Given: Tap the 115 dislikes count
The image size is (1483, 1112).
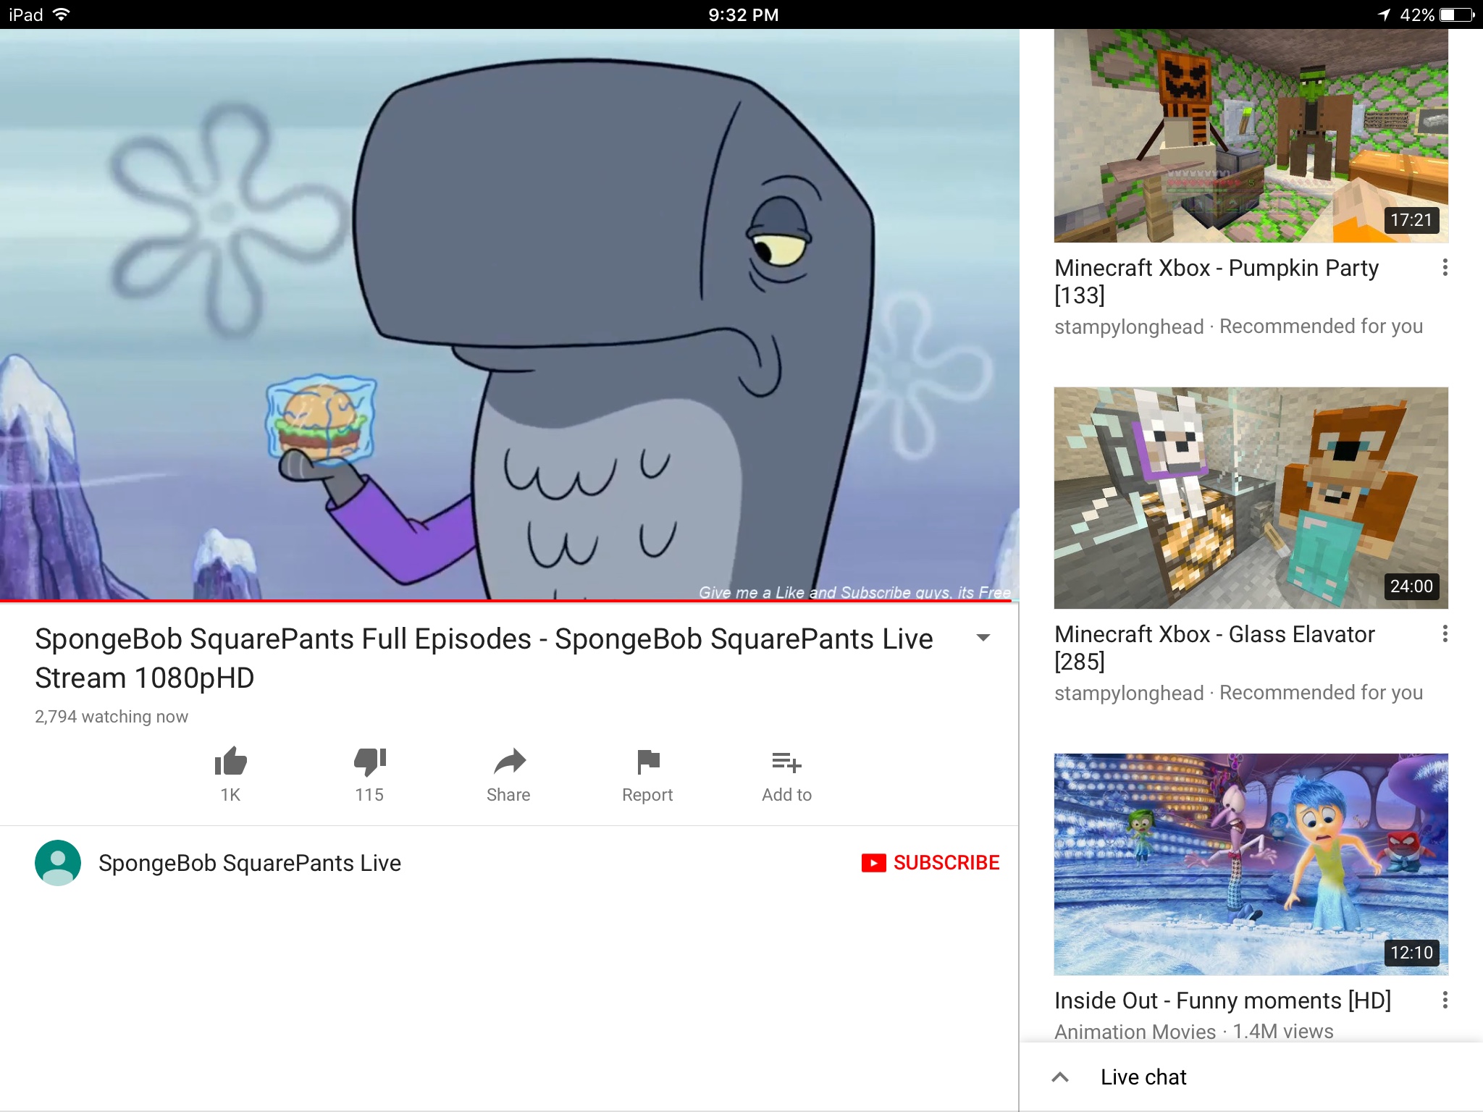Looking at the screenshot, I should point(369,795).
